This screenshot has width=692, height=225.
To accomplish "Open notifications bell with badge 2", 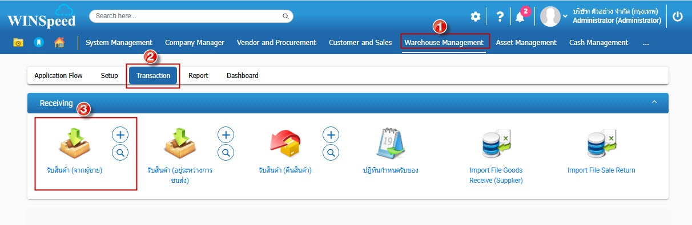I will (x=520, y=17).
